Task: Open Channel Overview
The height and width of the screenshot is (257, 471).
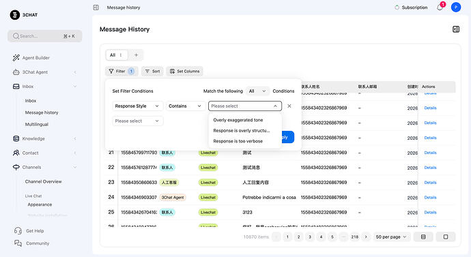Action: [43, 181]
